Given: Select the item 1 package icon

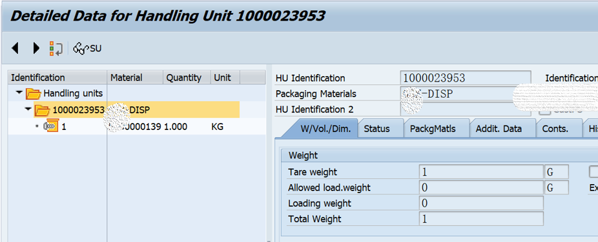Looking at the screenshot, I should (51, 126).
